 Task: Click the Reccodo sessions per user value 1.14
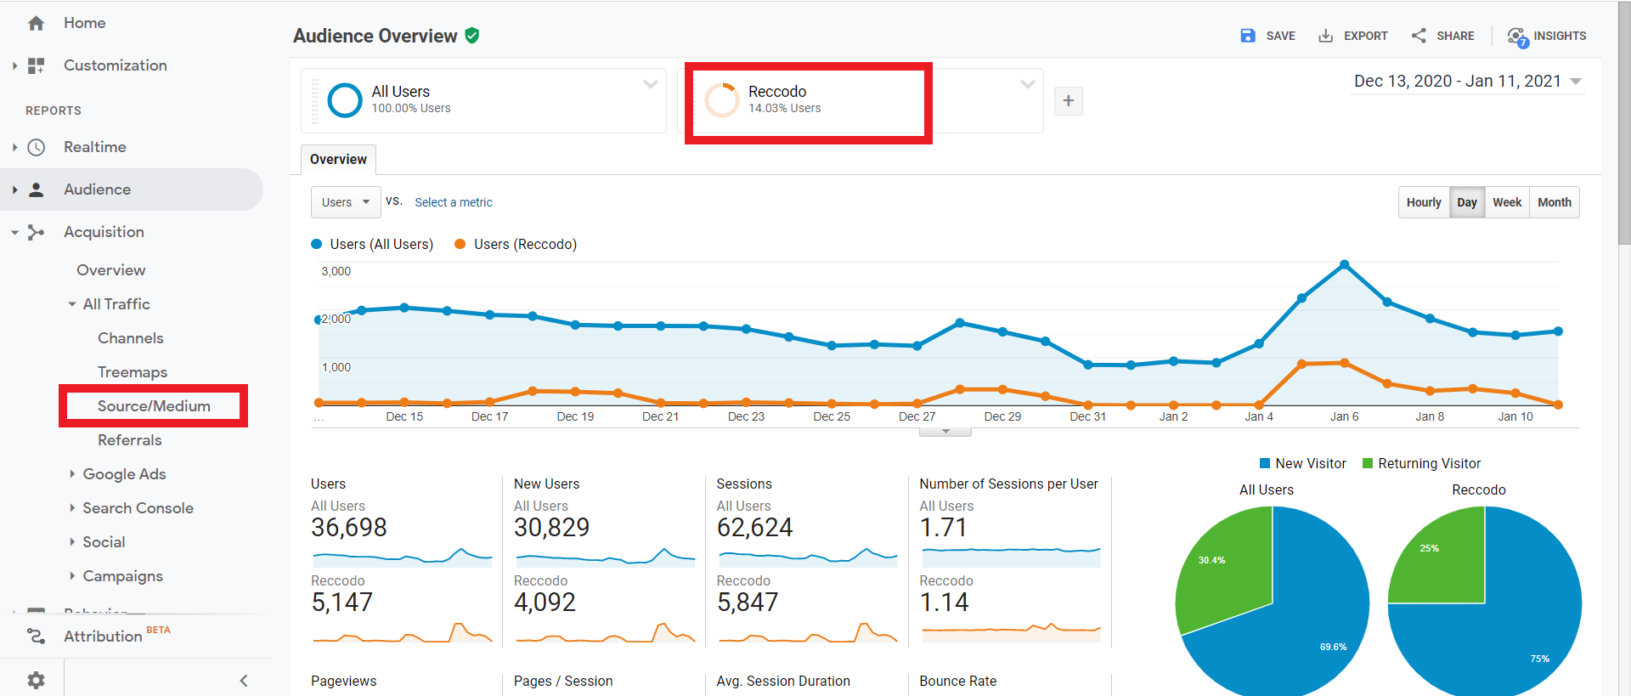(x=944, y=603)
